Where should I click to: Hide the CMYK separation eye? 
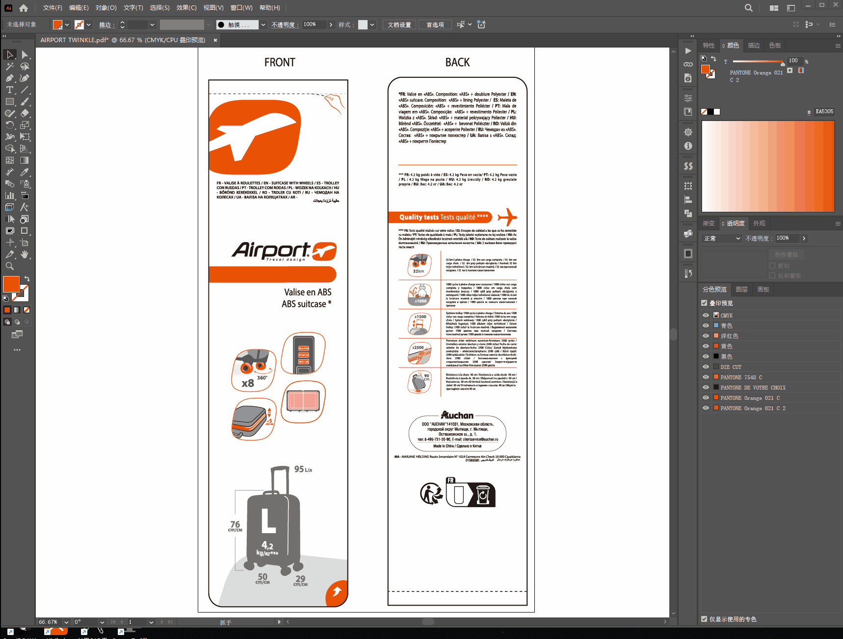(x=706, y=315)
